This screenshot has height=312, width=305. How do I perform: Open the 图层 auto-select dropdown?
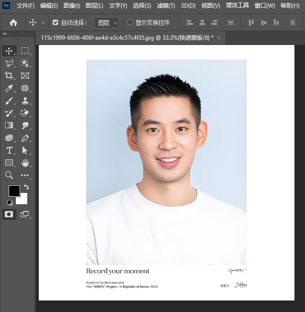pos(106,22)
